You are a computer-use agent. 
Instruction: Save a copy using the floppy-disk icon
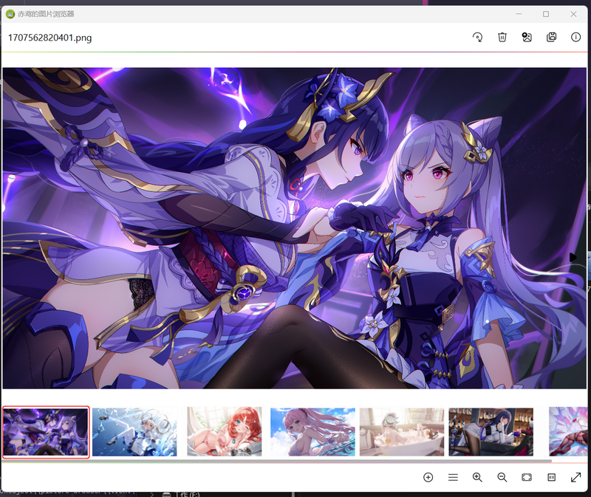tap(551, 37)
